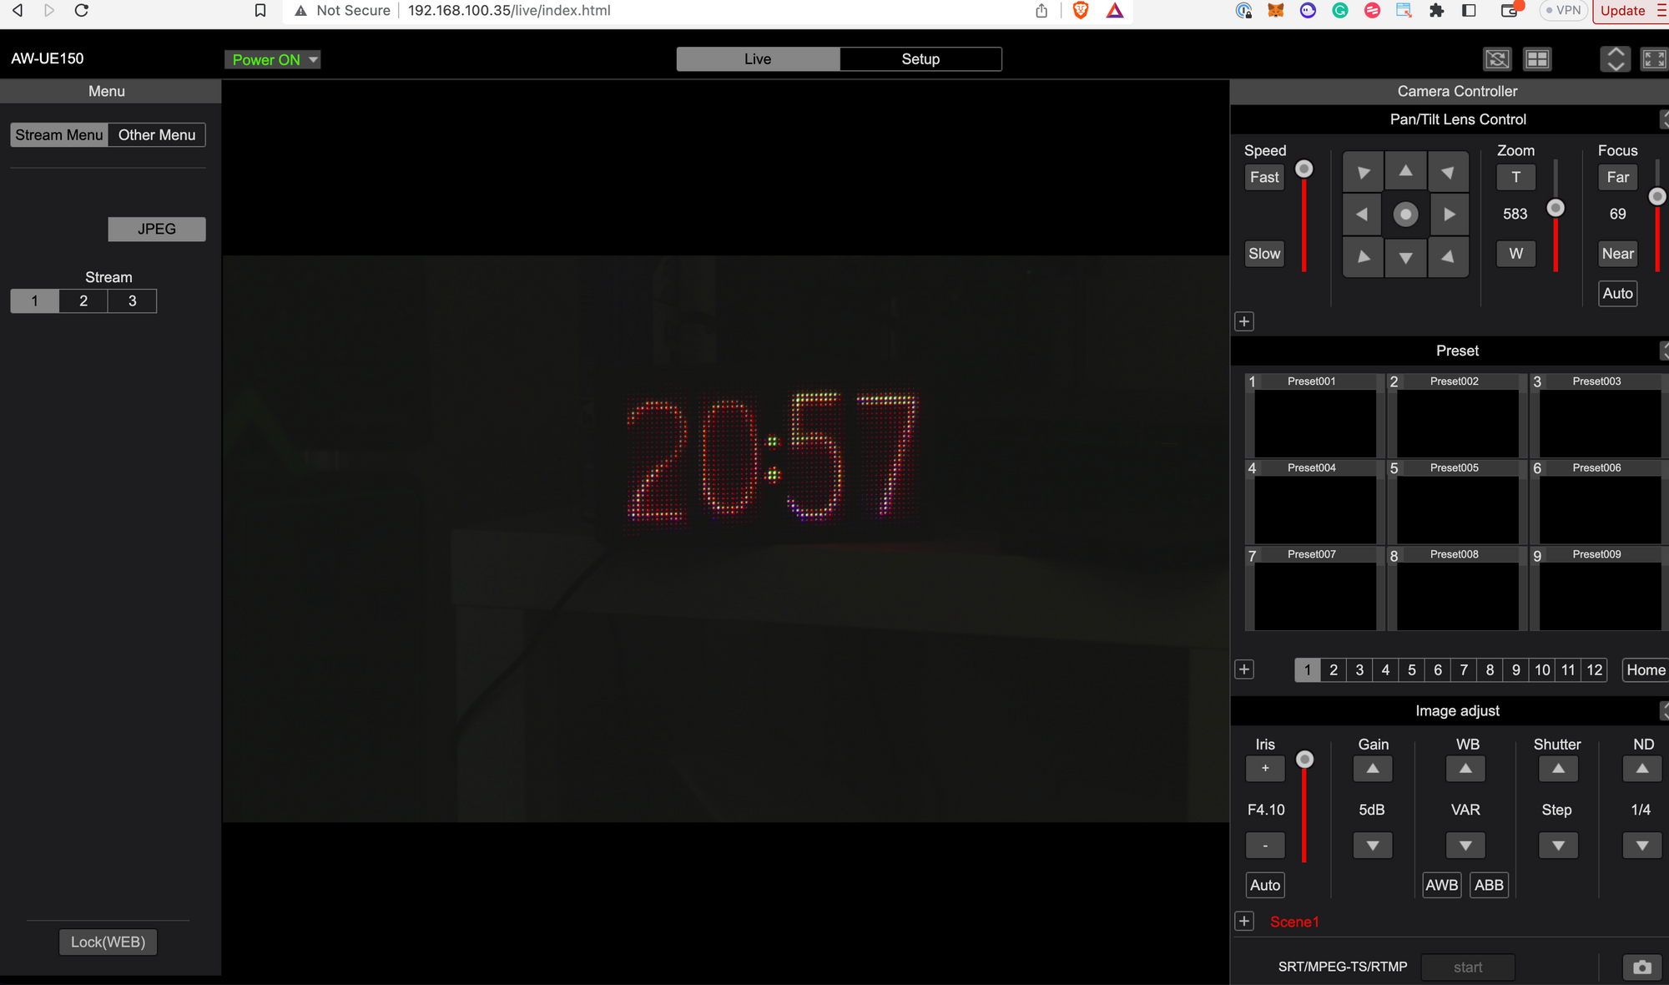The width and height of the screenshot is (1669, 985).
Task: Click the pan-tilt left arrow icon
Action: click(1362, 214)
